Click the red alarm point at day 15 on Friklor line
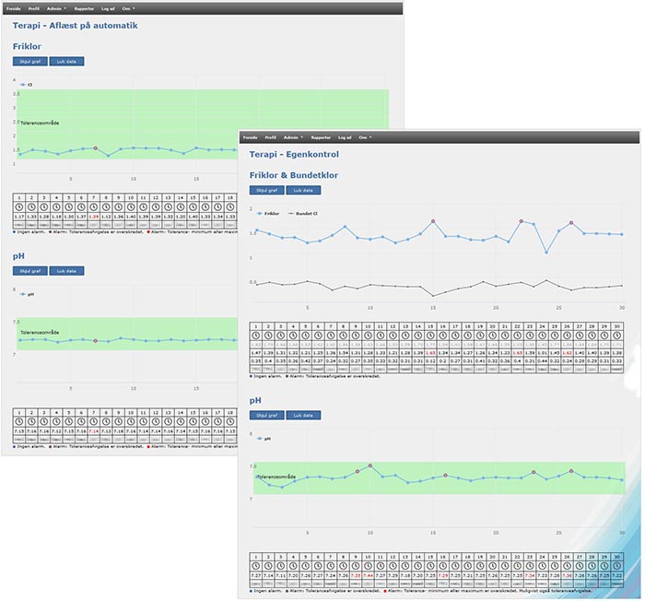 click(432, 221)
